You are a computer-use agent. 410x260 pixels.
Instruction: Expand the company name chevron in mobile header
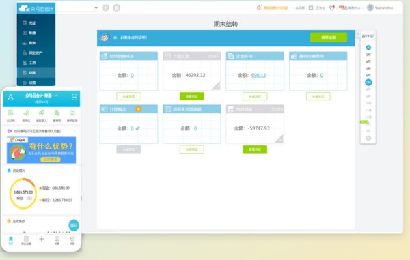tap(56, 96)
